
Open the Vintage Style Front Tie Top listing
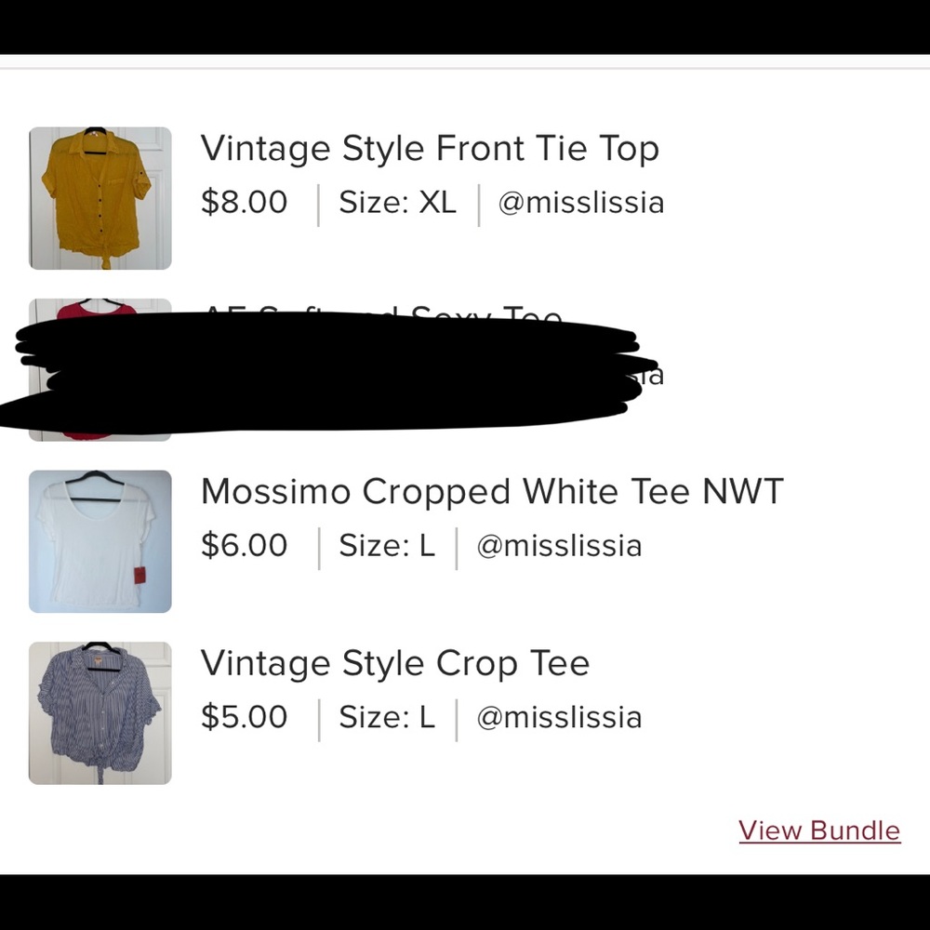tap(430, 147)
